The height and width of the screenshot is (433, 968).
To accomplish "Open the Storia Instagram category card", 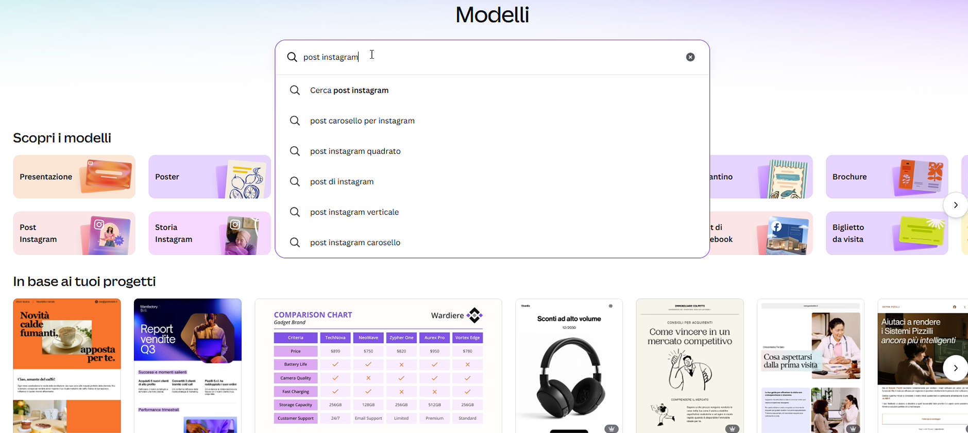I will (x=210, y=233).
